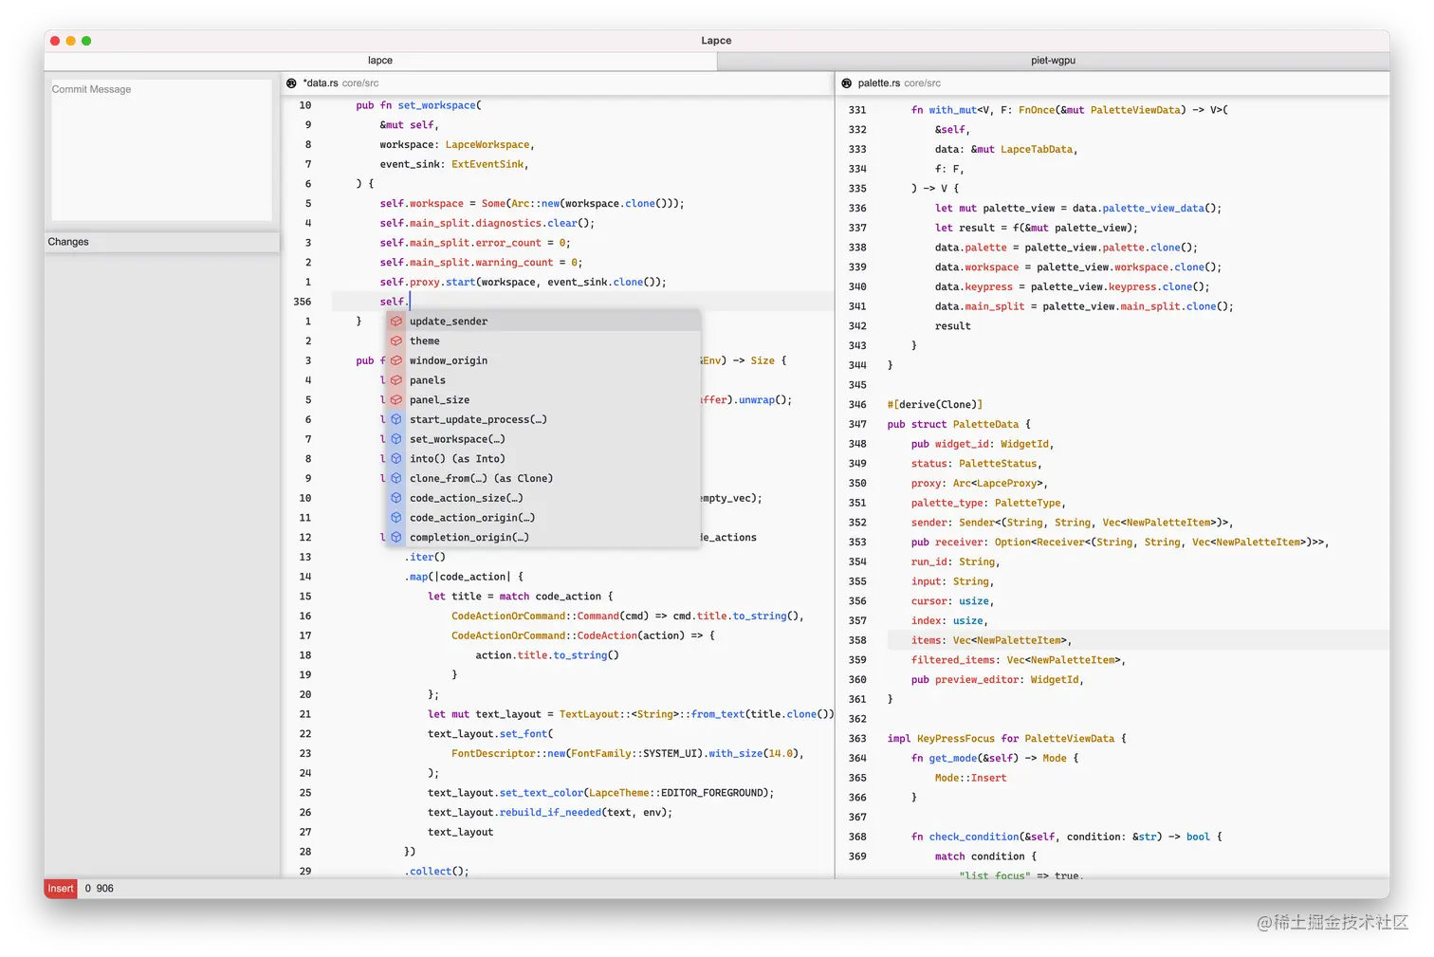Click line number 356 in data.rs
1434x957 pixels.
coord(303,302)
